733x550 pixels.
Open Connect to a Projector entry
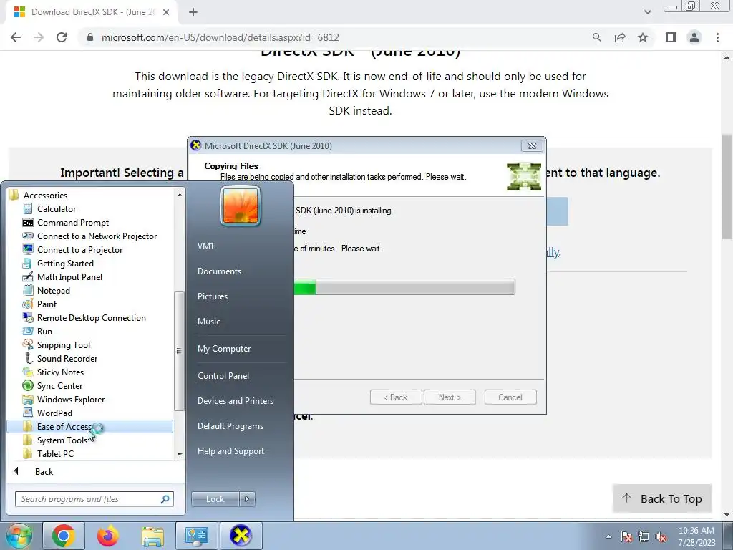point(79,250)
